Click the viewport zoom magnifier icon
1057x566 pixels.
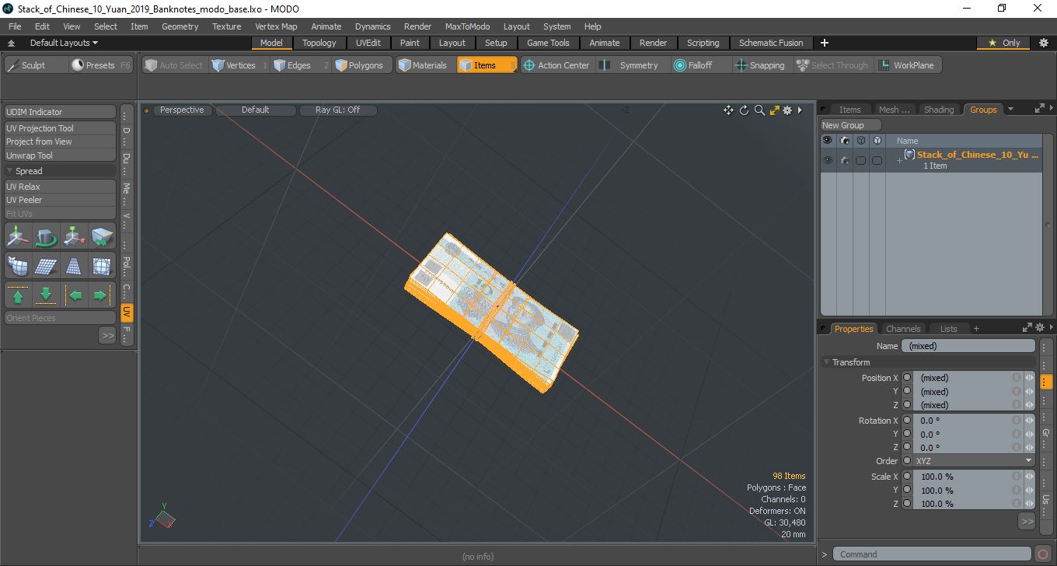point(759,110)
